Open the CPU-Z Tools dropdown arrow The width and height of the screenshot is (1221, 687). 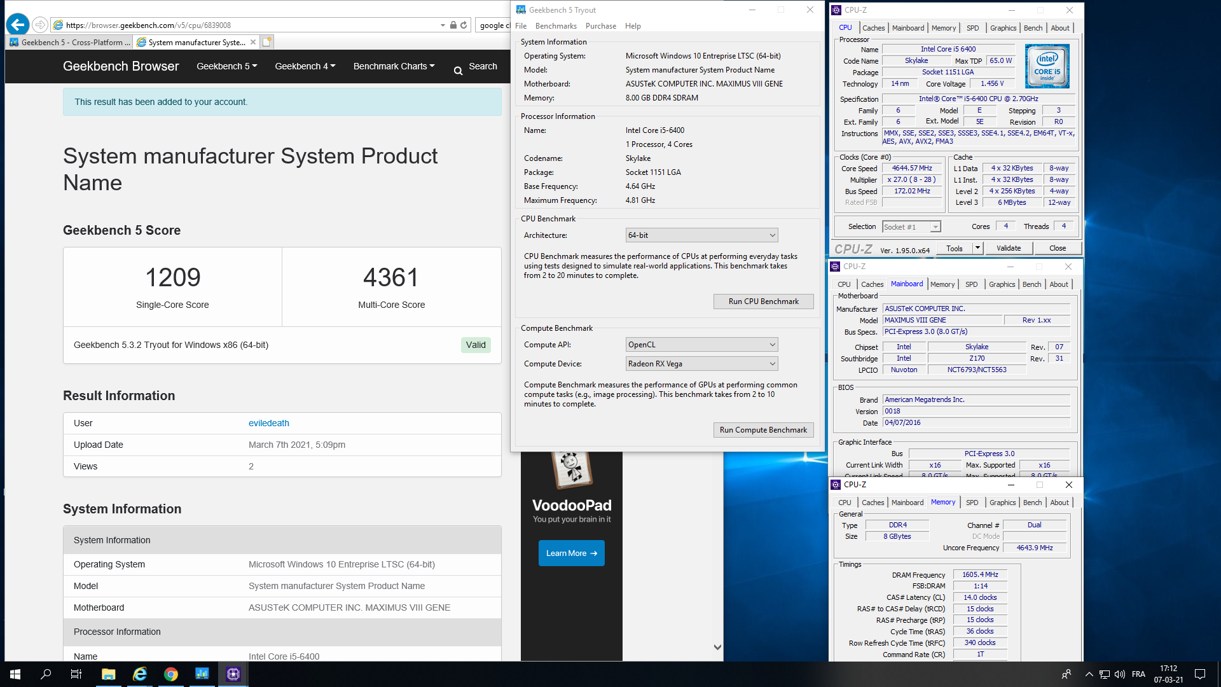[x=978, y=248]
